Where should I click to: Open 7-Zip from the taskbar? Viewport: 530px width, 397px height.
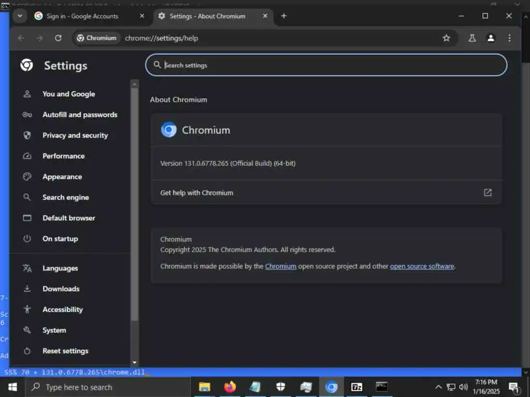(x=357, y=387)
